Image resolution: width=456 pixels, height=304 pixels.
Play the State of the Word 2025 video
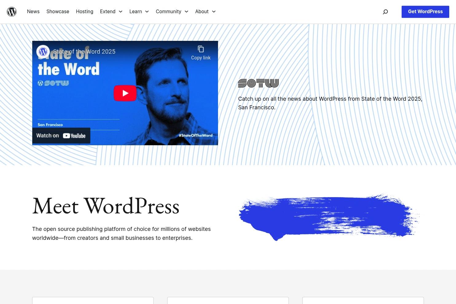pyautogui.click(x=125, y=93)
